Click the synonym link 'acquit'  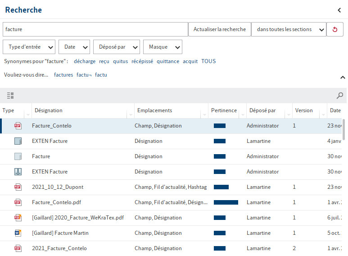190,61
